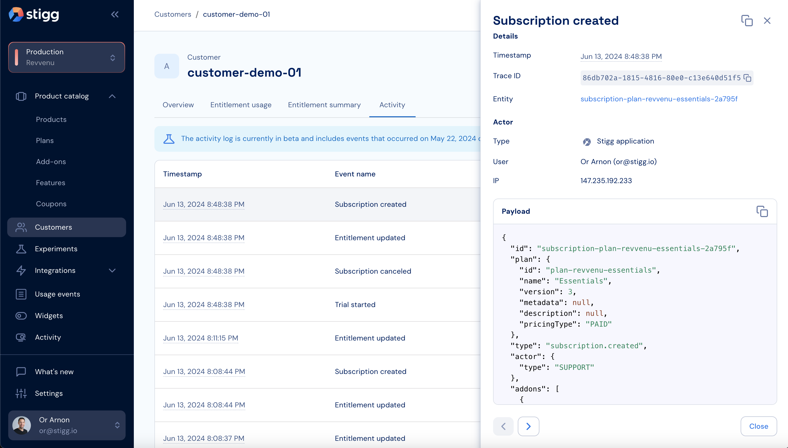Open the Subscription canceled event row
This screenshot has height=448, width=788.
click(317, 271)
